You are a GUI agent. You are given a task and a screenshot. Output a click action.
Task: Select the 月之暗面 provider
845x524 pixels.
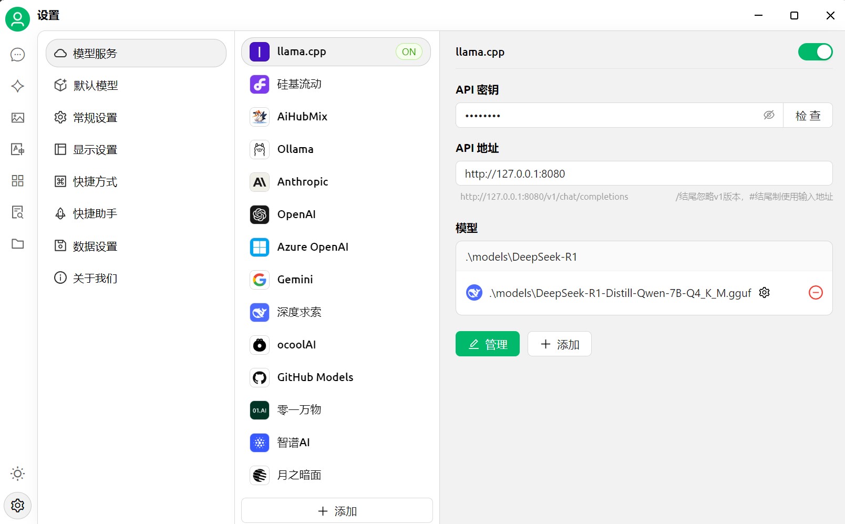336,475
